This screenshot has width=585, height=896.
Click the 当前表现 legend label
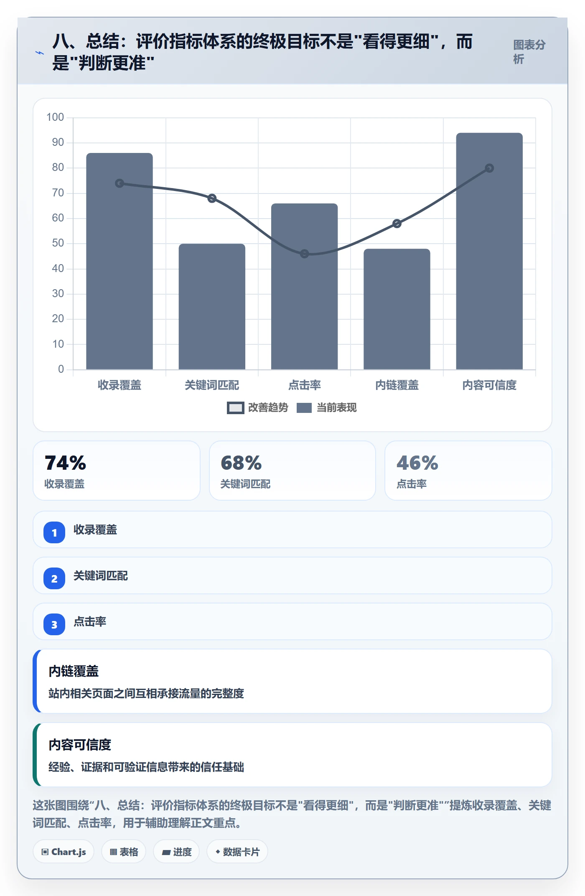pyautogui.click(x=336, y=407)
